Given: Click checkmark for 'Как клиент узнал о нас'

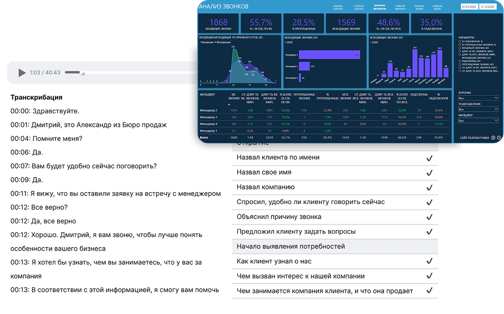Looking at the screenshot, I should pyautogui.click(x=429, y=261).
